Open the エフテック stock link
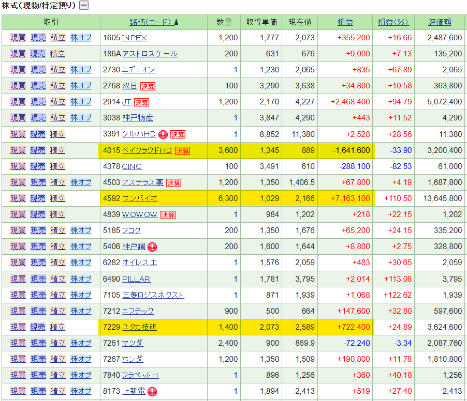The width and height of the screenshot is (467, 401). [x=138, y=311]
